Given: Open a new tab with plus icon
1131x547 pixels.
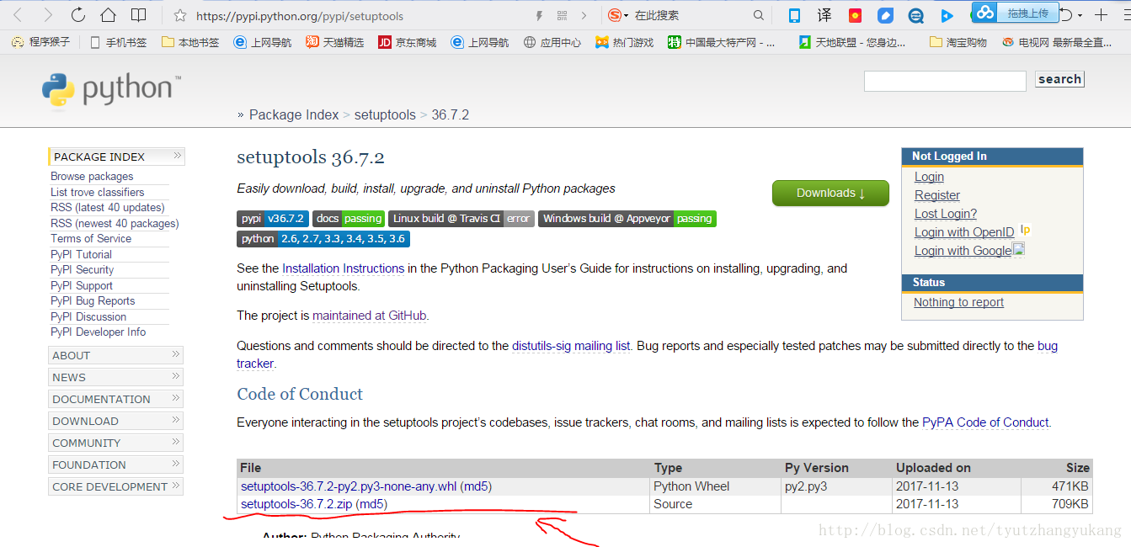Looking at the screenshot, I should point(1101,15).
